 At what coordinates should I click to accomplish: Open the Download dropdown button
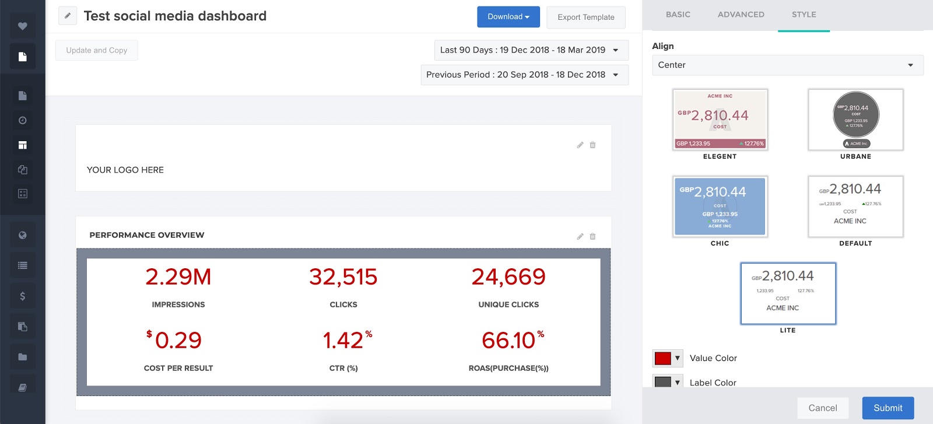click(508, 17)
